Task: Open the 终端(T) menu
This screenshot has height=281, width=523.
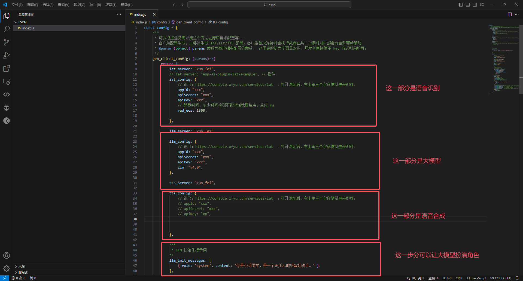Action: [111, 5]
